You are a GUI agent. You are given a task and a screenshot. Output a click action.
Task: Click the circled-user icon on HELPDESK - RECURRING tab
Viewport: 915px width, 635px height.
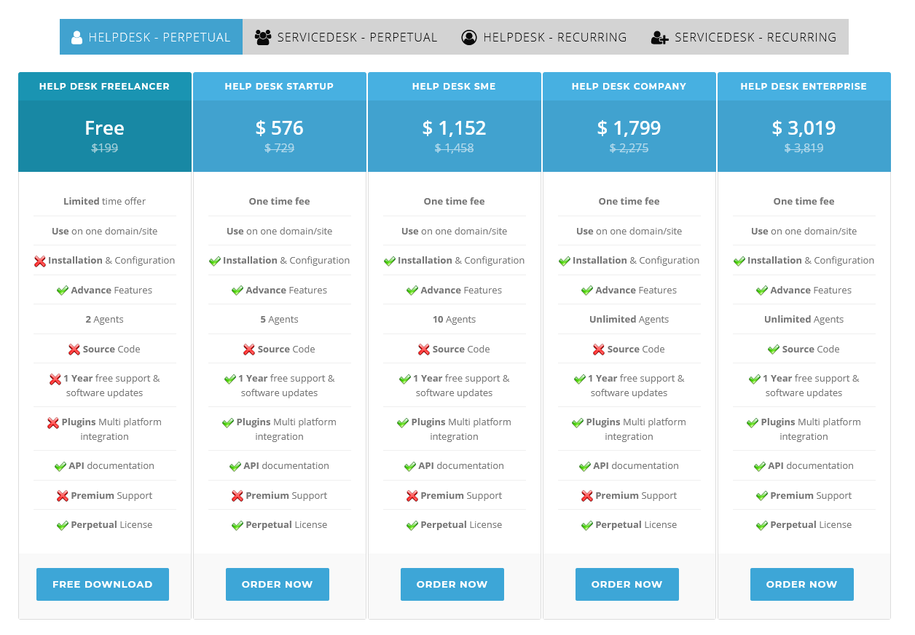coord(469,36)
